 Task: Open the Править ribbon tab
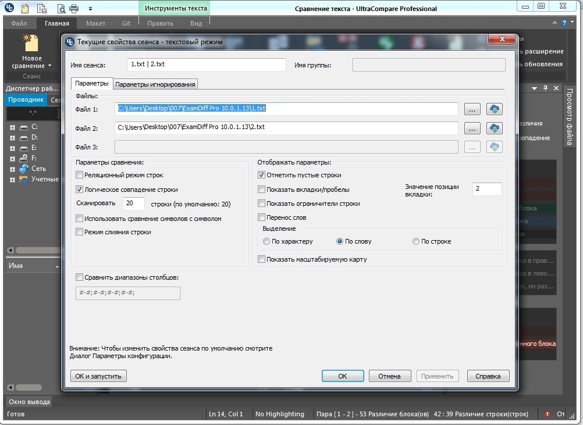point(160,23)
